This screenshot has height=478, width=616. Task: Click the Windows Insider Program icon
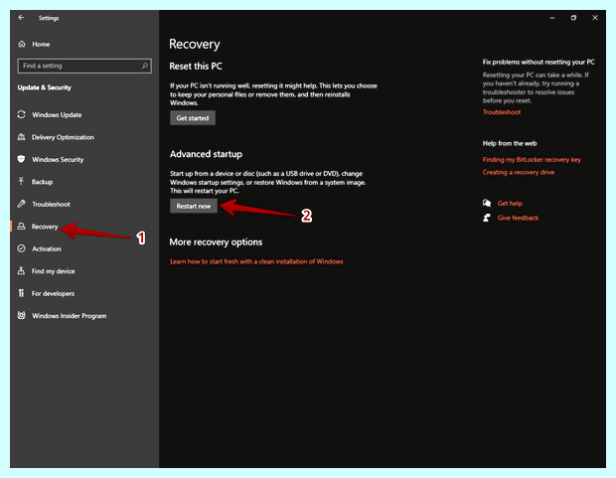(x=22, y=315)
